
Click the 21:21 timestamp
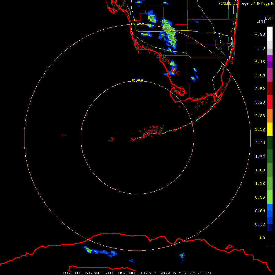click(x=205, y=273)
